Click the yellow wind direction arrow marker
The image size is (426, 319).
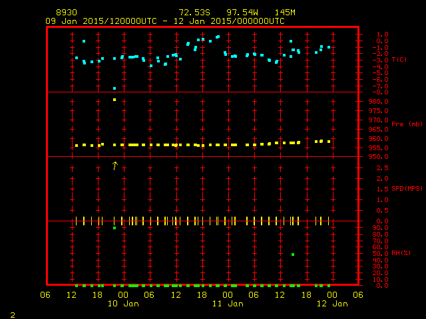click(x=114, y=165)
